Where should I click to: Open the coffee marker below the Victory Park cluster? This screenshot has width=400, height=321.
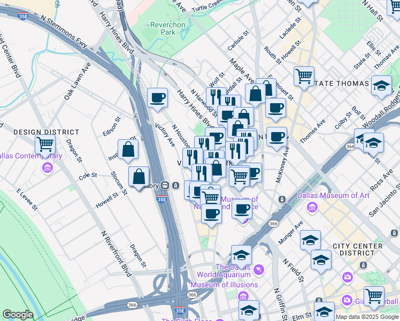point(211,215)
